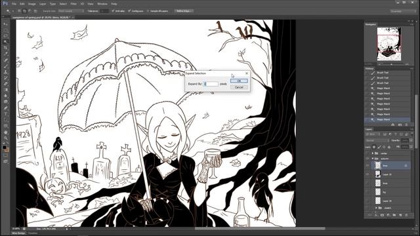420x236 pixels.
Task: Select the Rectangular Marquee tool
Action: [x=5, y=29]
